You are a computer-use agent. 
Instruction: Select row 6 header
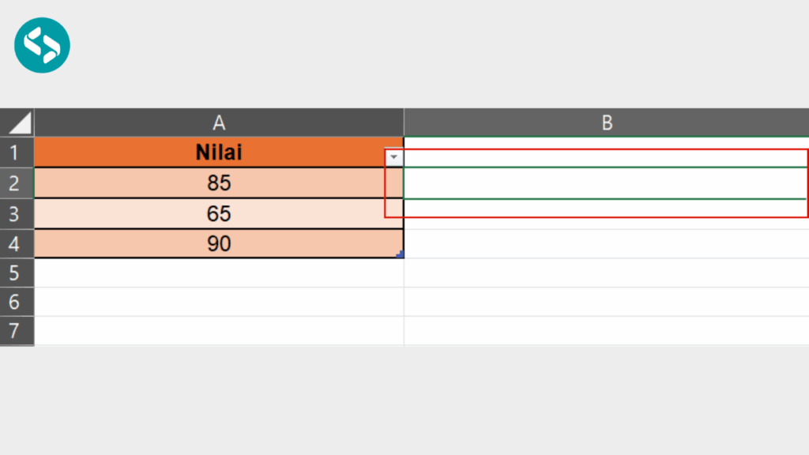pos(17,303)
